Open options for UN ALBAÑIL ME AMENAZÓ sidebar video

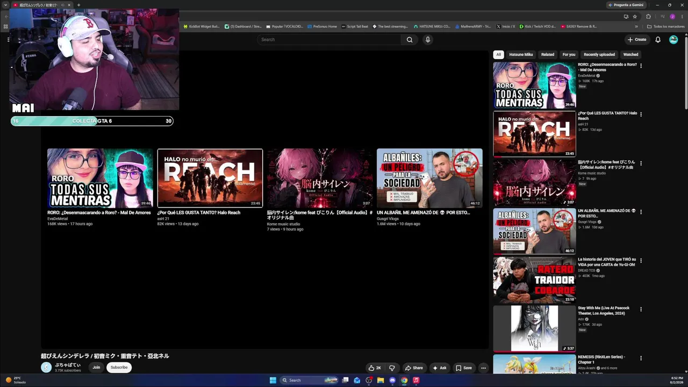pos(641,212)
